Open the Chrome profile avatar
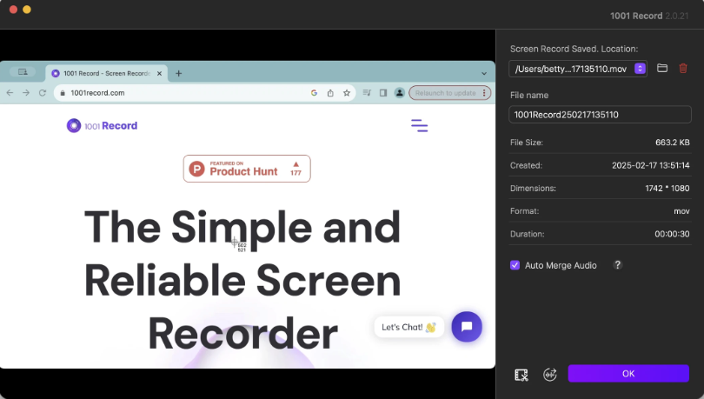This screenshot has height=399, width=704. pyautogui.click(x=399, y=93)
